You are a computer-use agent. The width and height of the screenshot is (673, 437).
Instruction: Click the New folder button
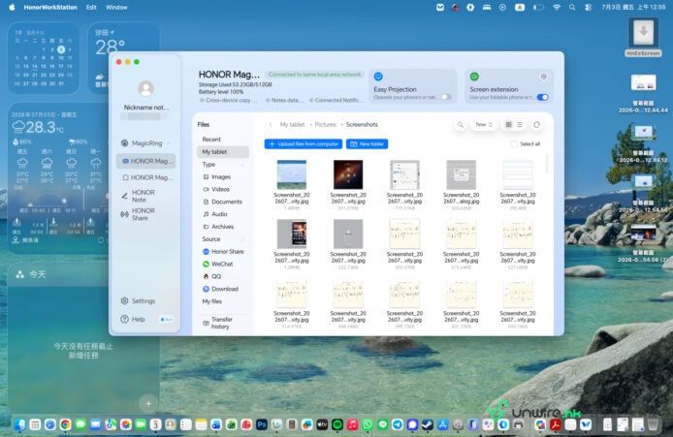367,144
